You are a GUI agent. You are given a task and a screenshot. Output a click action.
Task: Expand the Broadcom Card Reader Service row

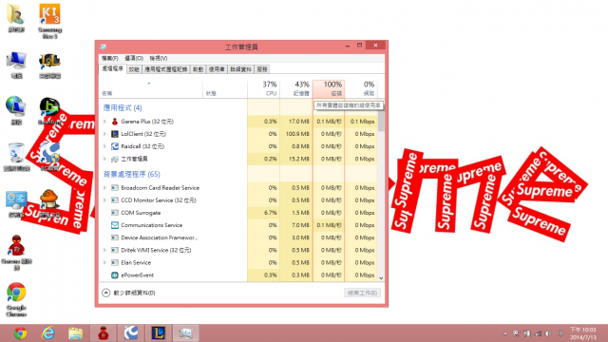pos(104,188)
